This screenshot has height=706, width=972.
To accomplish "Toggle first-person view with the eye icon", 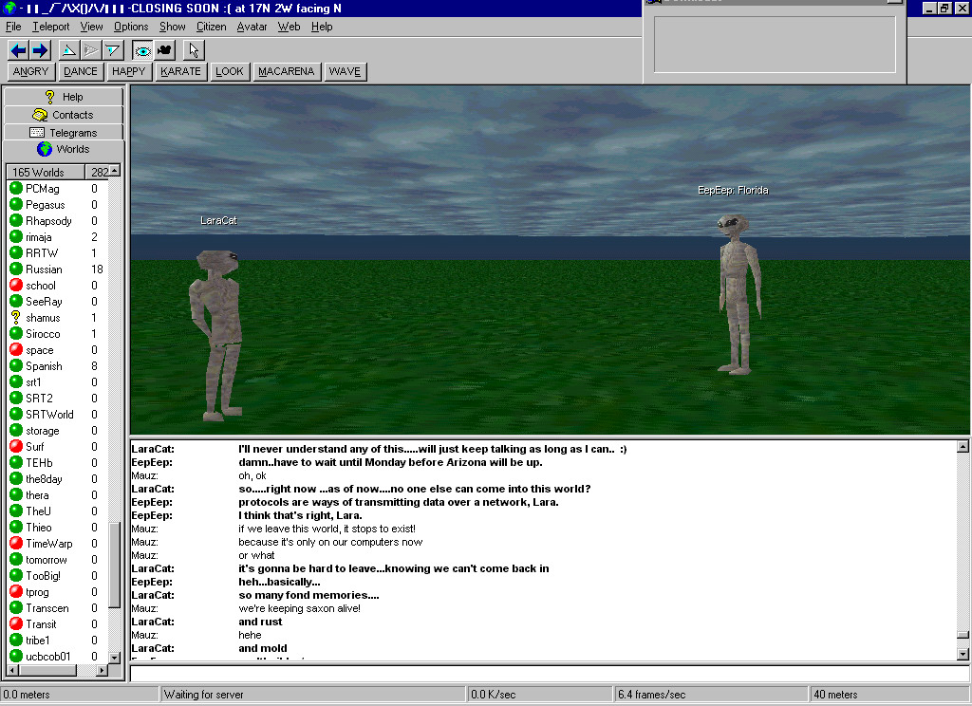I will (x=142, y=50).
